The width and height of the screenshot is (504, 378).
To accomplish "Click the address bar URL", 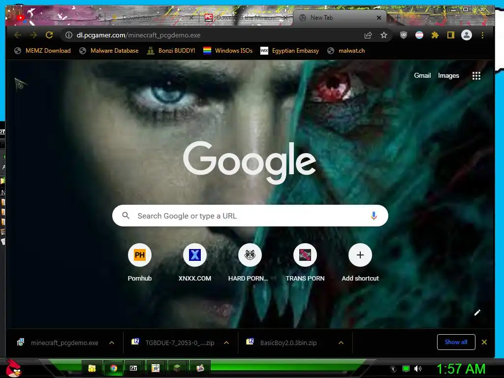I will pos(138,35).
